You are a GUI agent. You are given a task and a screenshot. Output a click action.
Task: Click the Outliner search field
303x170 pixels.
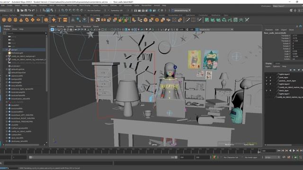(27, 33)
